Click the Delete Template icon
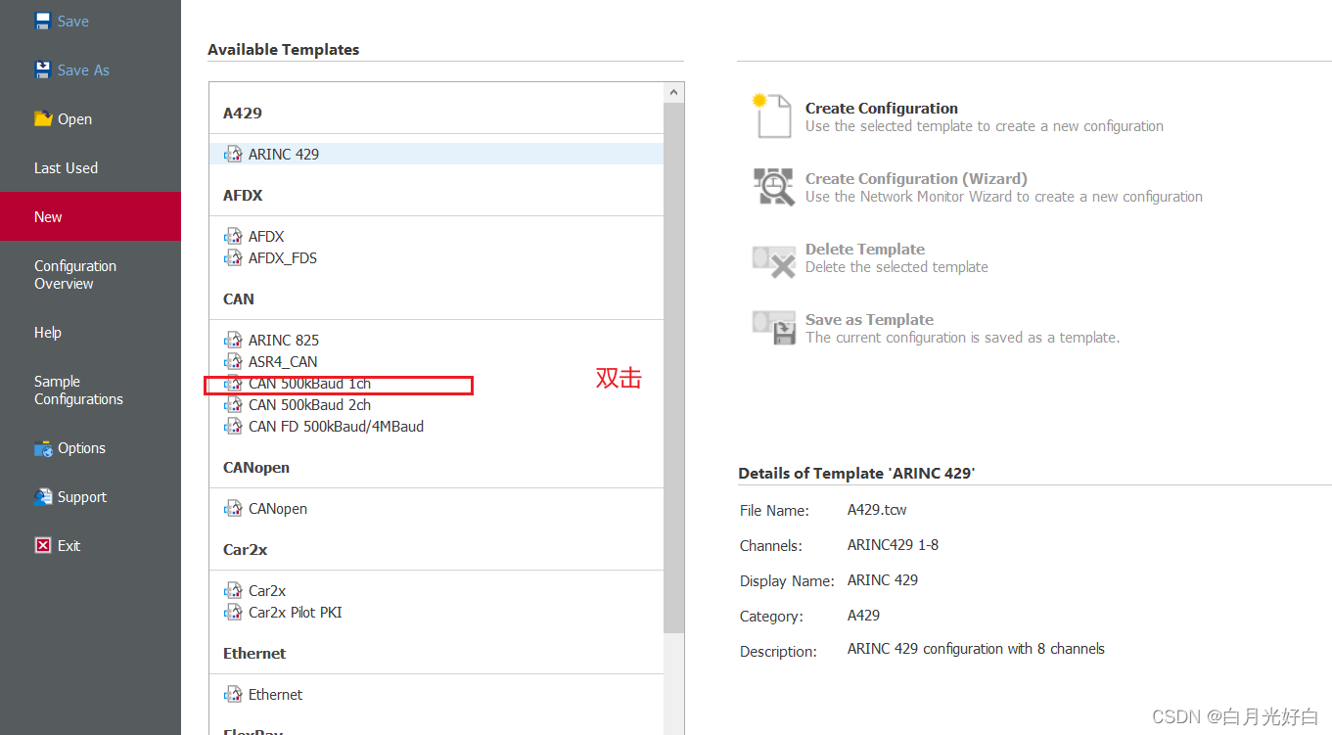The height and width of the screenshot is (735, 1332). [x=773, y=260]
